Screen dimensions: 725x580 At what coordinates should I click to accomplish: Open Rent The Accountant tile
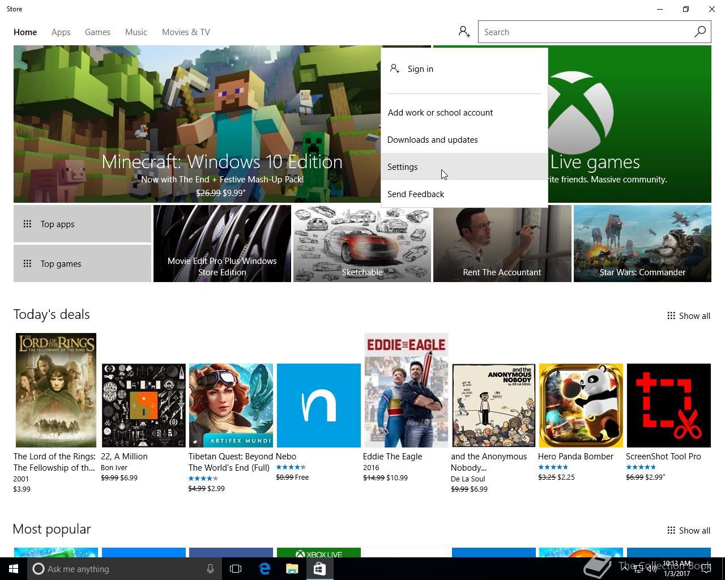click(502, 244)
